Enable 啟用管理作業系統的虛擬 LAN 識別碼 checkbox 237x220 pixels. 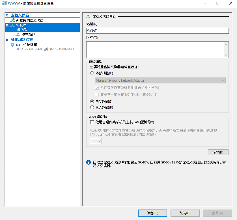(x=92, y=122)
